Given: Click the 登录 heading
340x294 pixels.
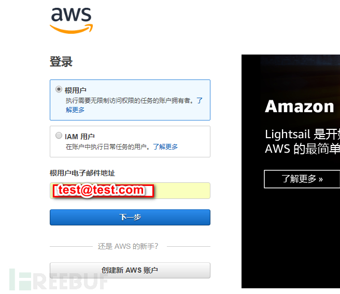Looking at the screenshot, I should [x=61, y=61].
